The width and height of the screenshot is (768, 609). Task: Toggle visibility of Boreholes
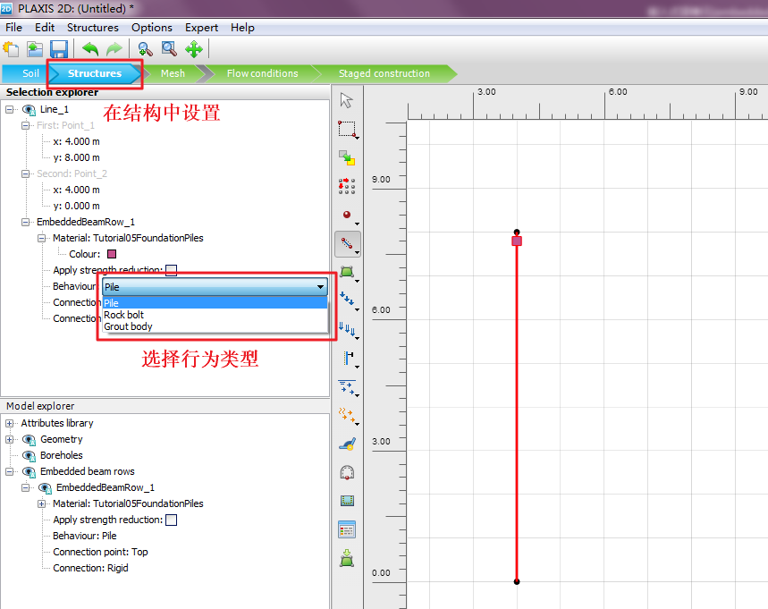coord(29,456)
